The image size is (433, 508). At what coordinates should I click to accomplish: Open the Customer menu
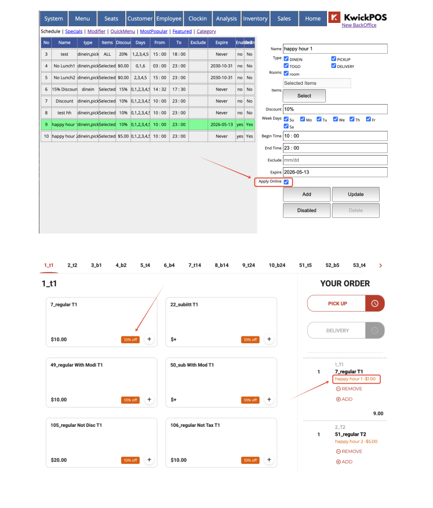pyautogui.click(x=140, y=18)
